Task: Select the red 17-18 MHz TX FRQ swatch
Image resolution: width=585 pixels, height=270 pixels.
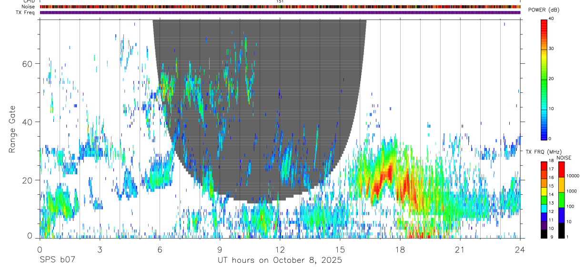Action: pyautogui.click(x=544, y=166)
